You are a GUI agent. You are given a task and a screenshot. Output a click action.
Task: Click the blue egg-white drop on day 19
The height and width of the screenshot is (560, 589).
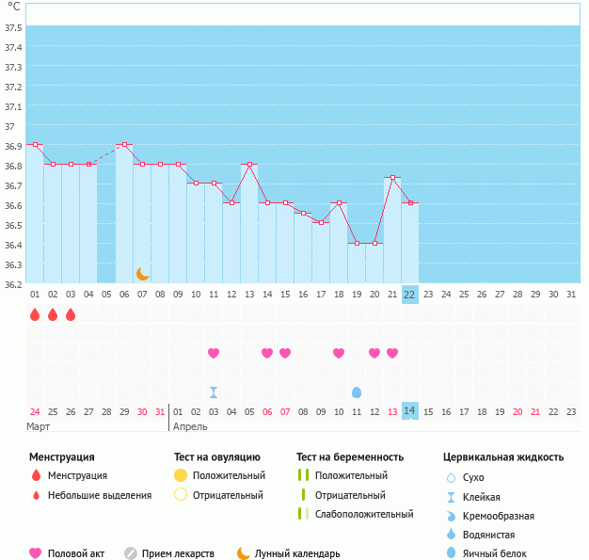point(357,392)
